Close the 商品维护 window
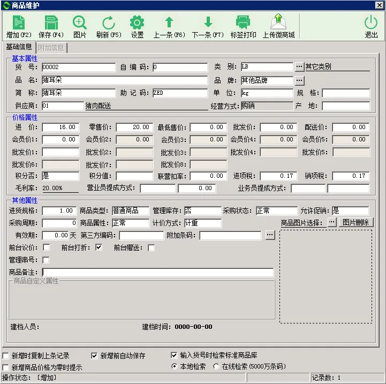 pyautogui.click(x=380, y=5)
